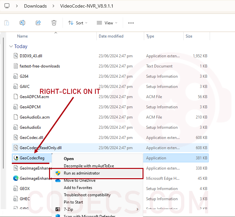
Task: Click the 381 KB size cell
Action: pos(201,158)
